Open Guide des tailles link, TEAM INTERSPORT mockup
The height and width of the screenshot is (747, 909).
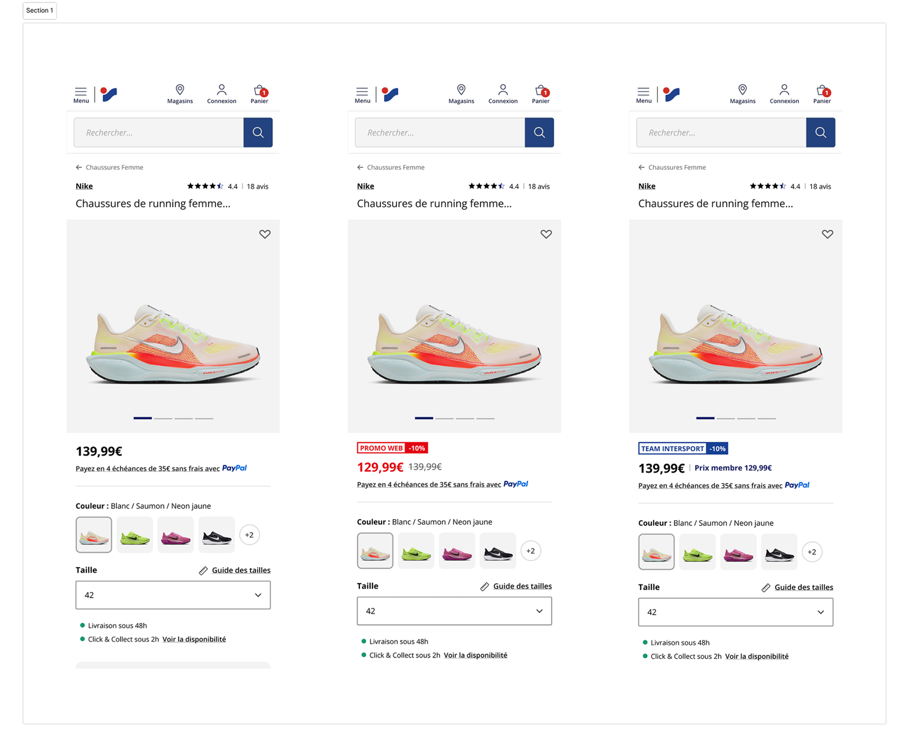(x=803, y=588)
